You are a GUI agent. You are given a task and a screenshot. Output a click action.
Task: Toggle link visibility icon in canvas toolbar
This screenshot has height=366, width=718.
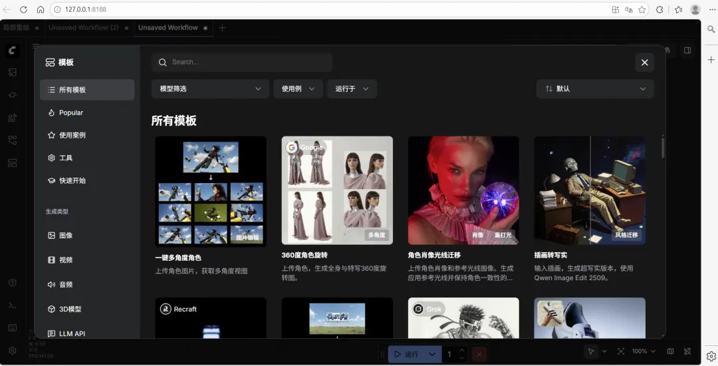click(x=687, y=351)
